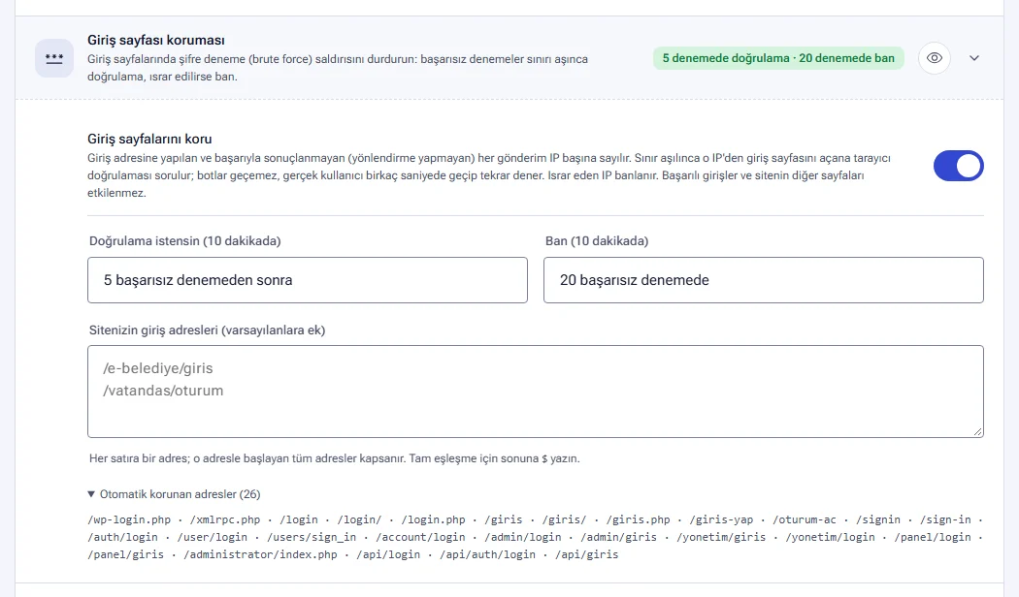Click the Doğrulama istensin (10 dakikada) label
This screenshot has height=597, width=1019.
click(185, 240)
